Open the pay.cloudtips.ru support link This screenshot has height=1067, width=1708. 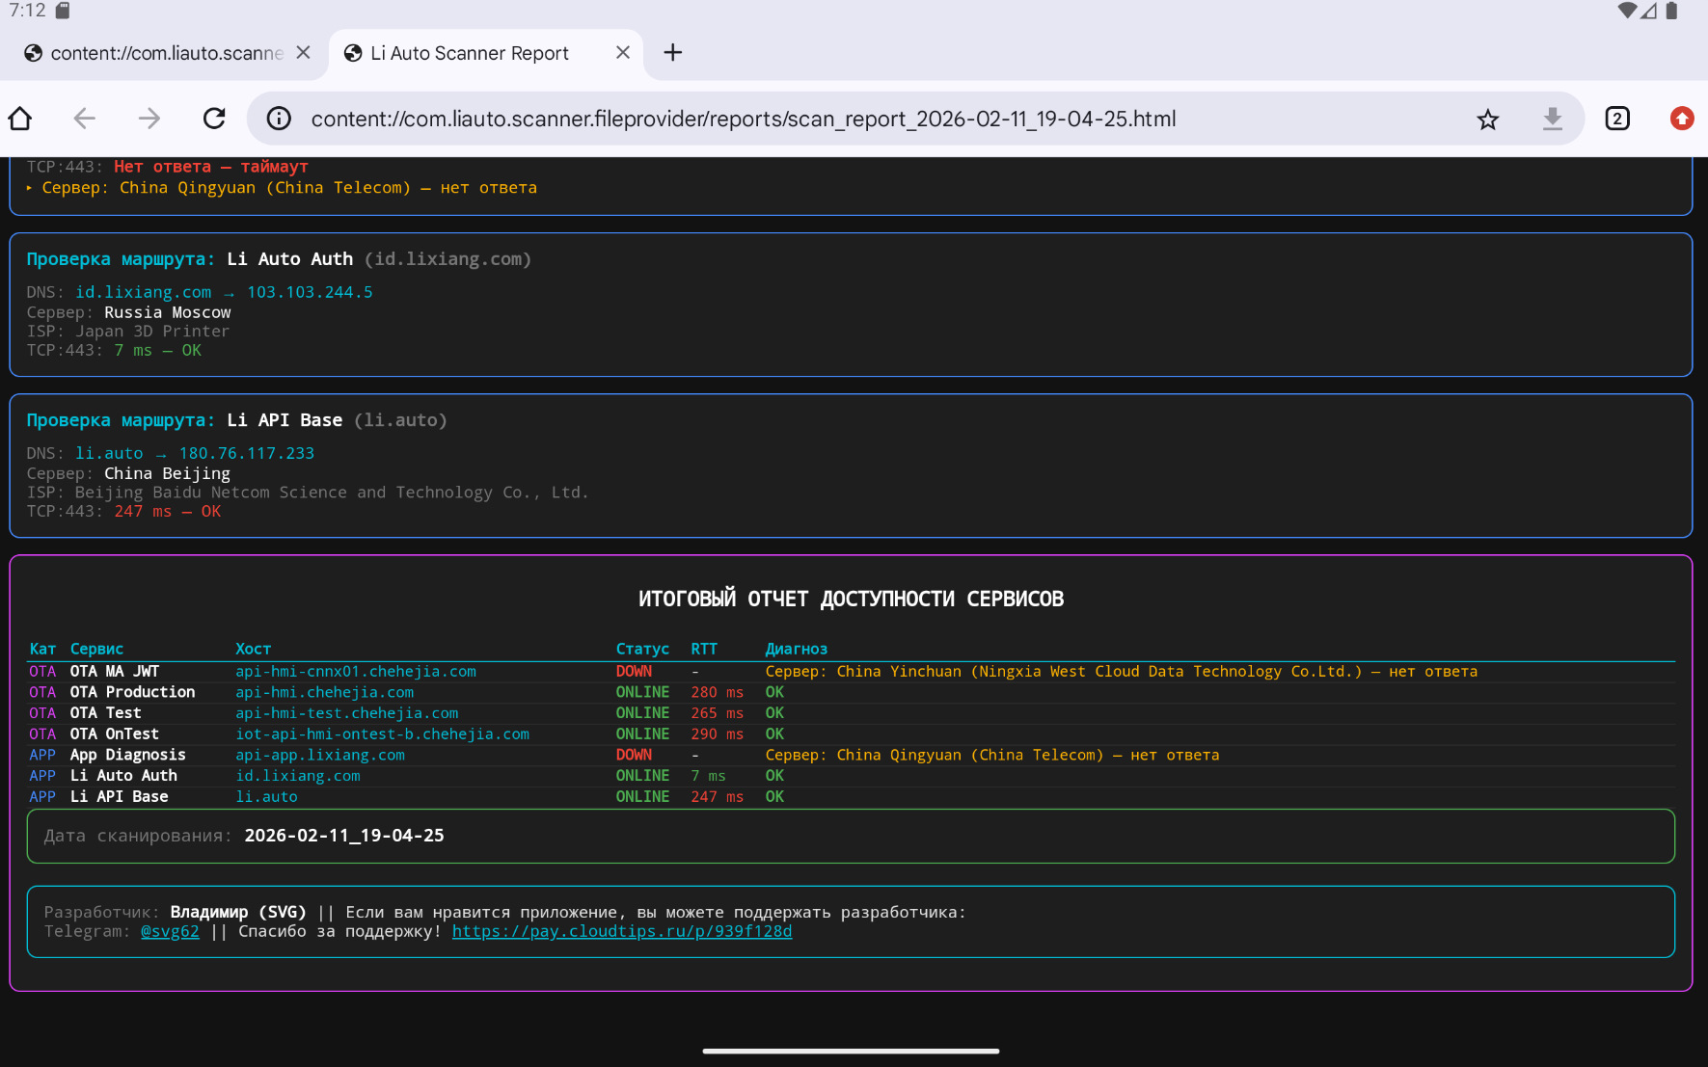click(622, 931)
